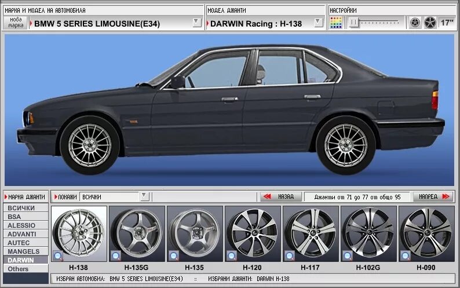Image resolution: width=460 pixels, height=288 pixels.
Task: Choose the H-135 wheel thumbnail
Action: (x=195, y=234)
